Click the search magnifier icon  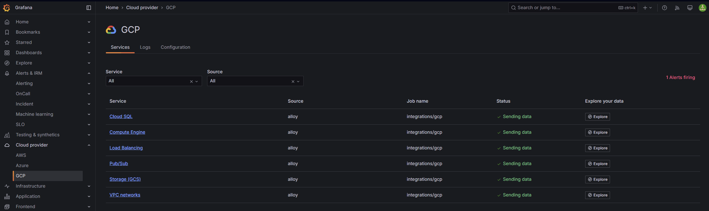point(513,8)
